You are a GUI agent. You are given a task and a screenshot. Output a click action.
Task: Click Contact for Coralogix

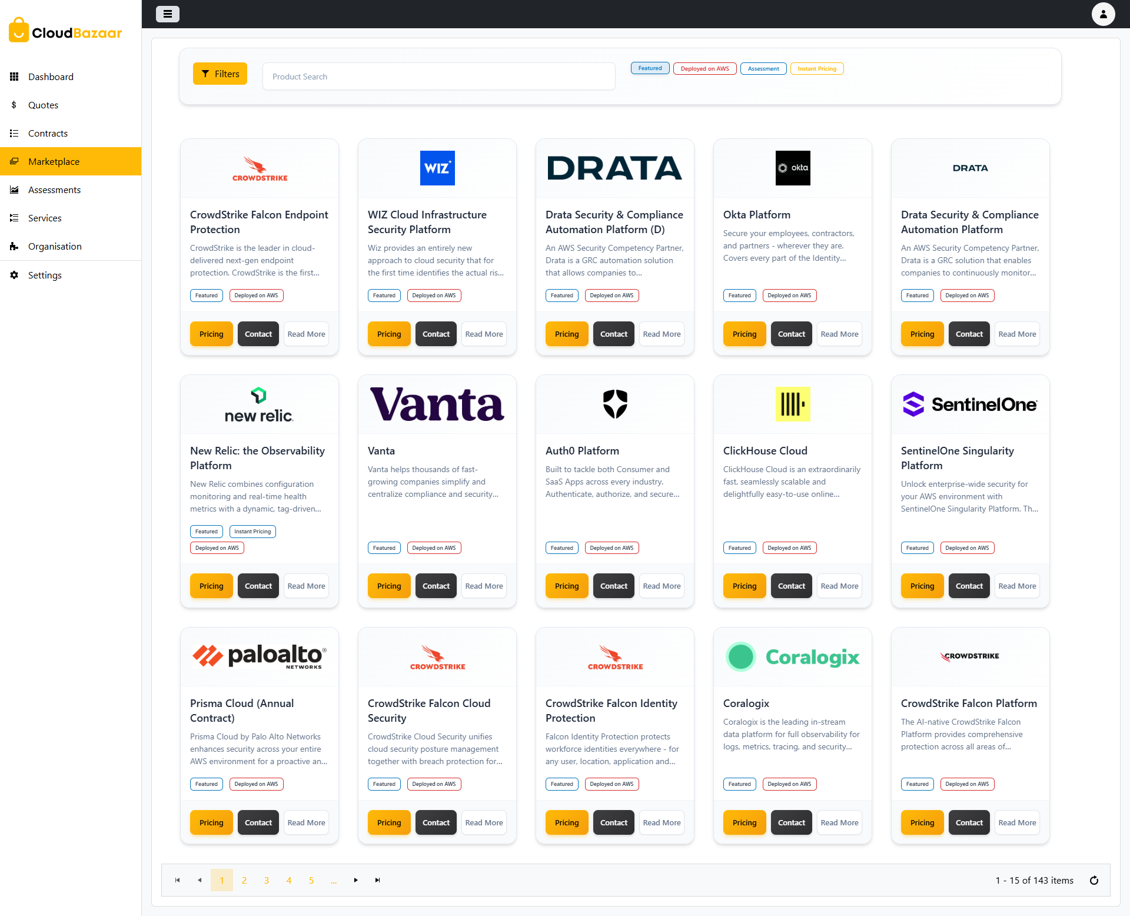pyautogui.click(x=791, y=822)
